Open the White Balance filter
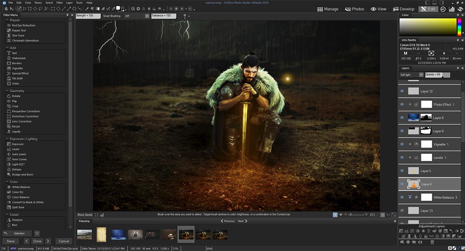 21,187
